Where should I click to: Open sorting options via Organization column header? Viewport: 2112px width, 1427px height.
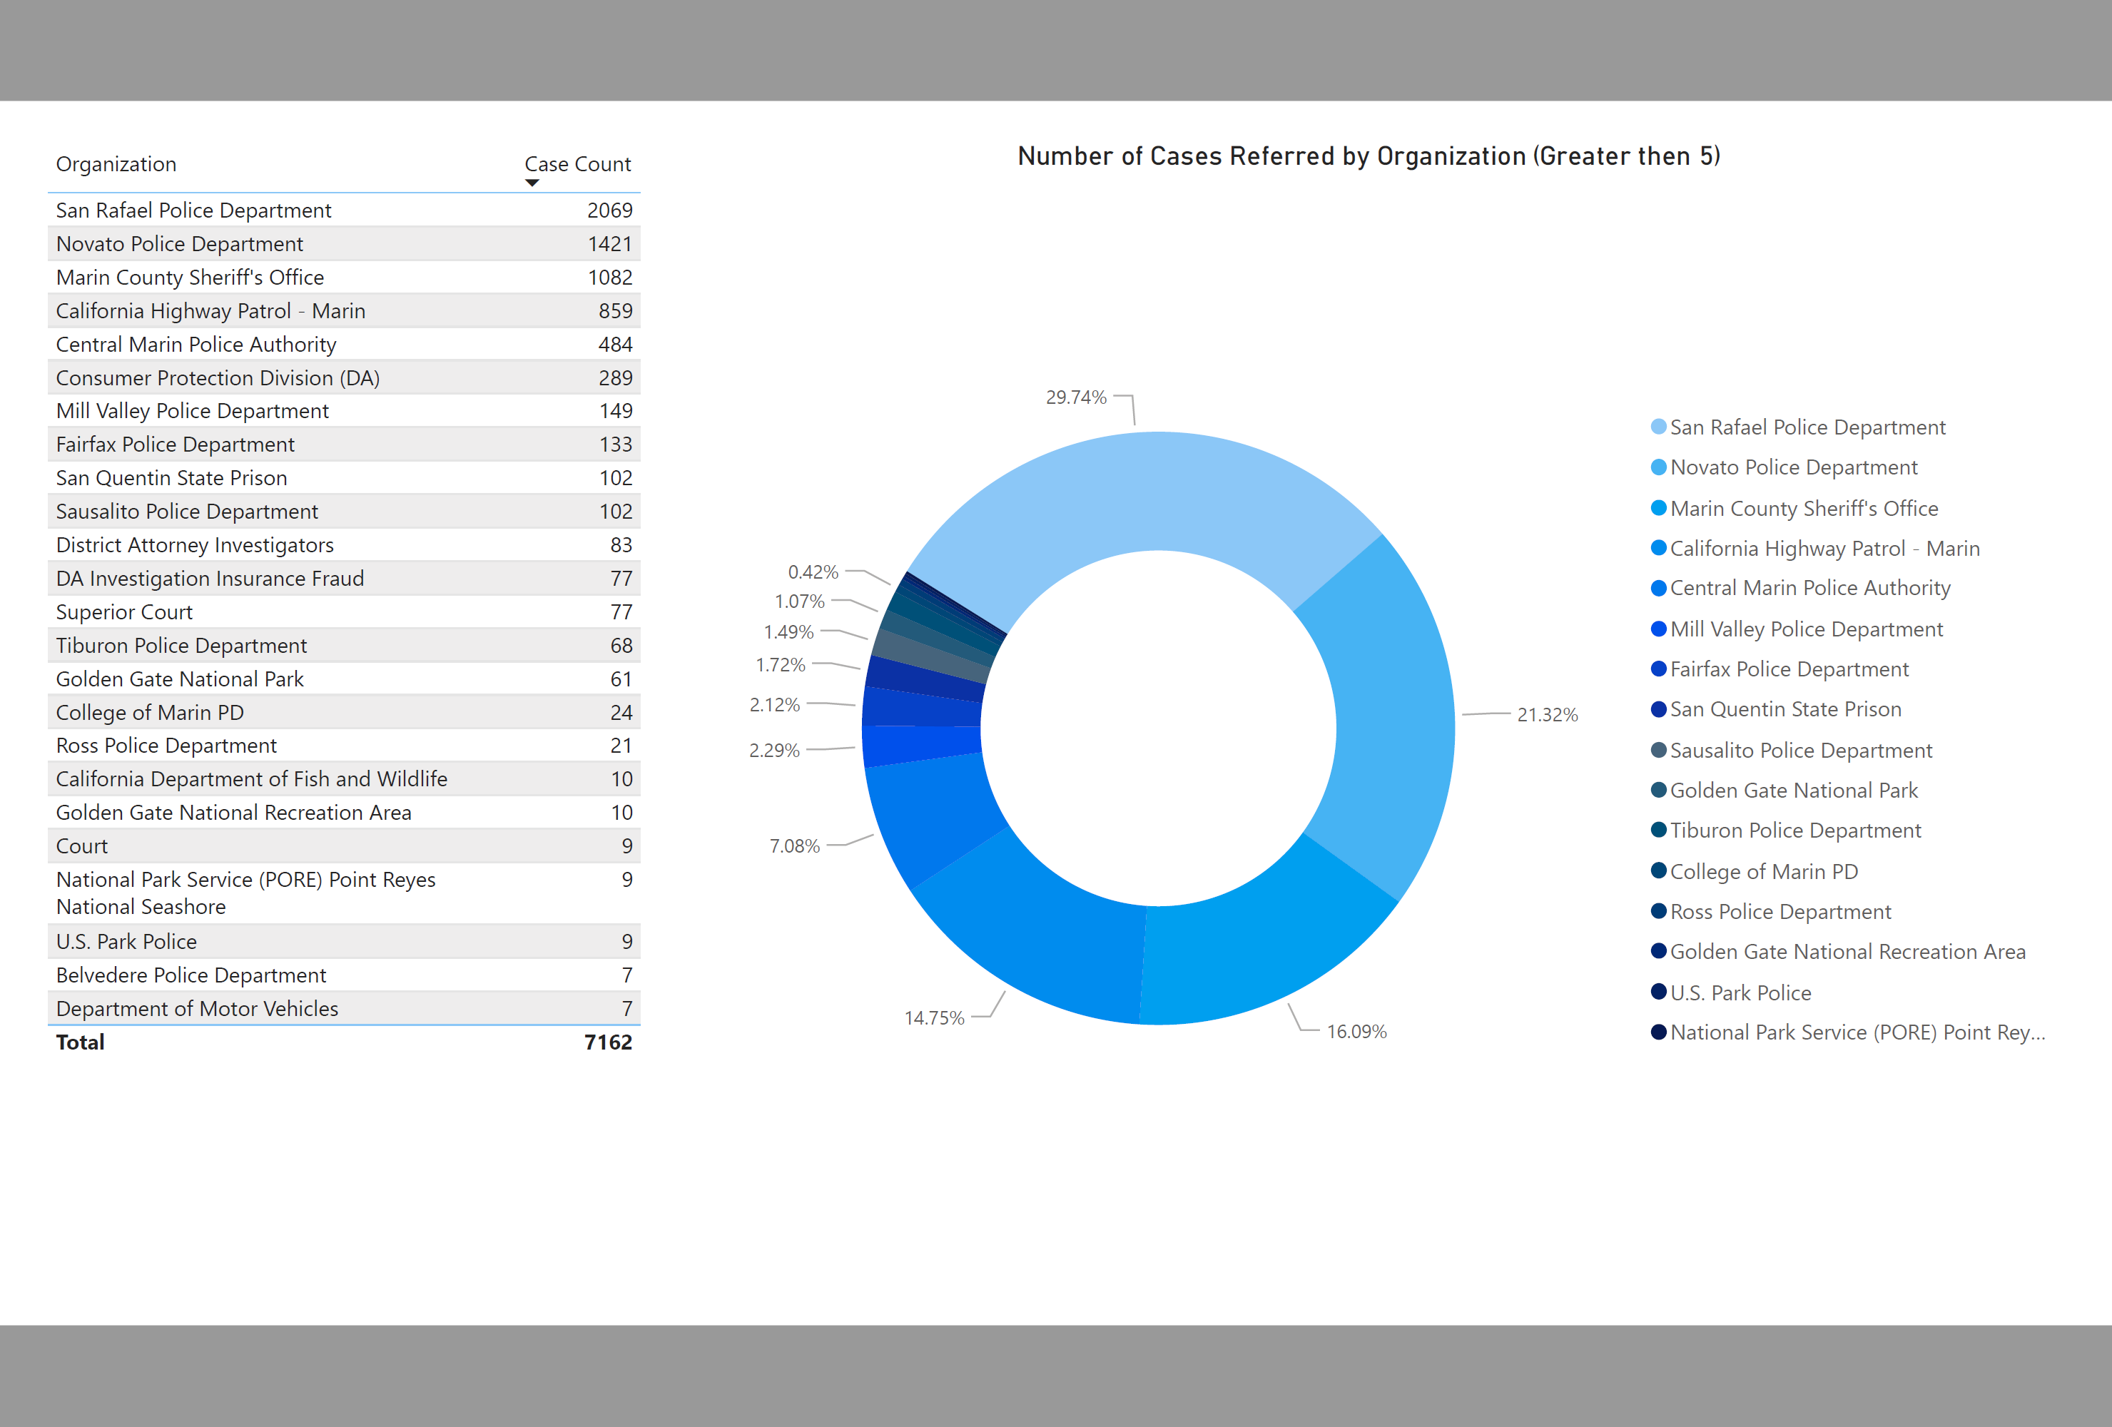116,163
